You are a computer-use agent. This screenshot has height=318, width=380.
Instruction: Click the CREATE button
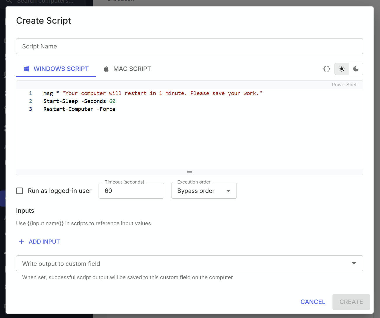click(x=351, y=302)
